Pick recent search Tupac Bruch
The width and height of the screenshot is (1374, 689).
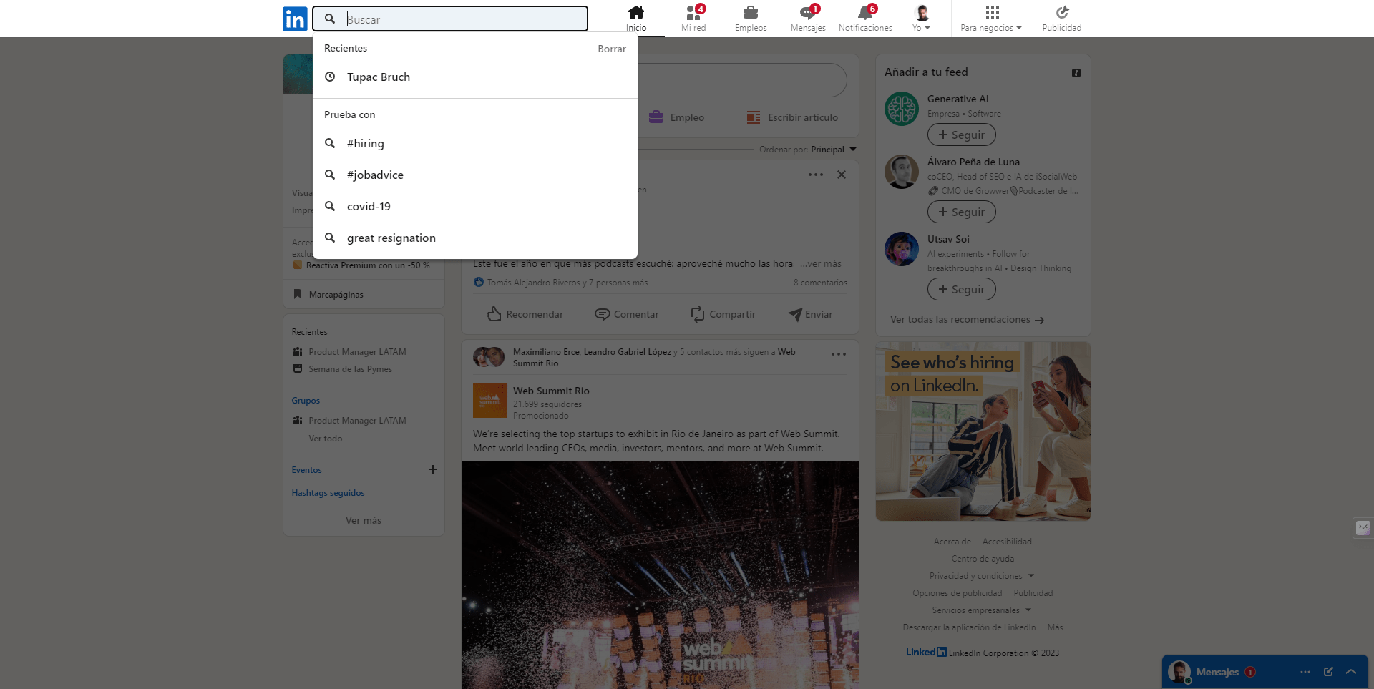pos(378,77)
